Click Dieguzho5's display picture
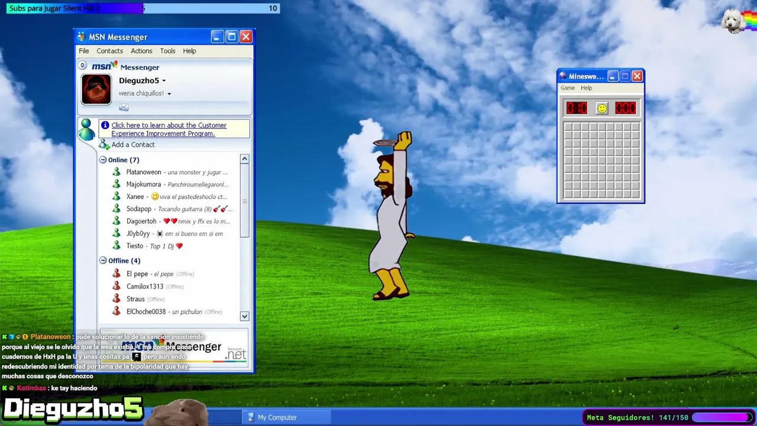Screen dimensions: 757x426 point(96,89)
